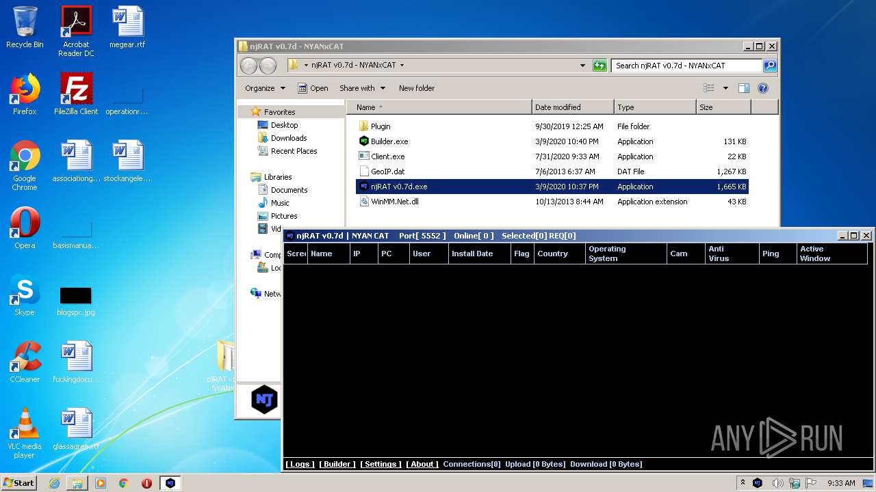876x492 pixels.
Task: Select the Plugin folder in Explorer
Action: pyautogui.click(x=364, y=126)
